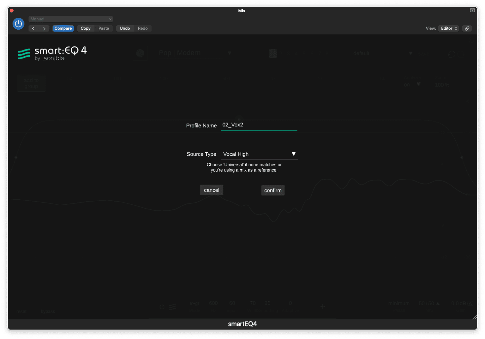Open the Manual preset combo box
The height and width of the screenshot is (339, 485).
tap(70, 19)
